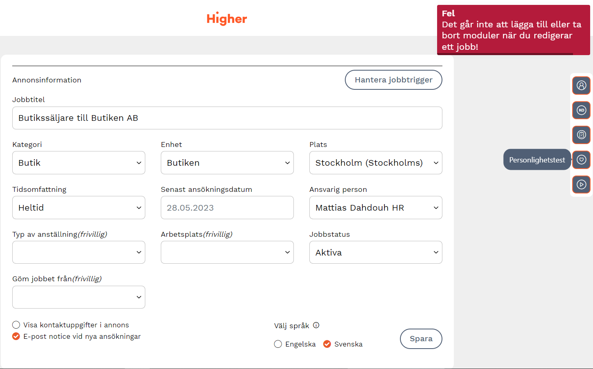Dismiss the red Fel error notification
593x369 pixels.
[x=513, y=30]
